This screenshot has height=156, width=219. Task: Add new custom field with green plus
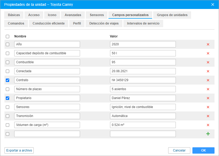pyautogui.click(x=208, y=134)
